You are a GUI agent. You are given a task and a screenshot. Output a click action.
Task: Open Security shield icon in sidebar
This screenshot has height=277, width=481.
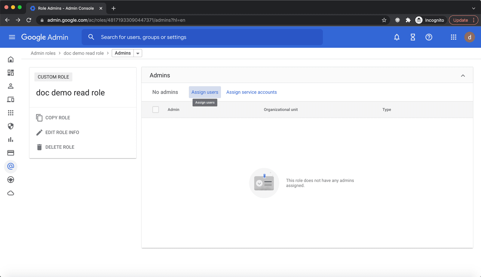(x=11, y=126)
